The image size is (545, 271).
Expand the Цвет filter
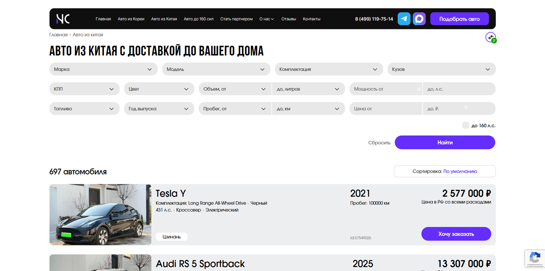[x=159, y=89]
